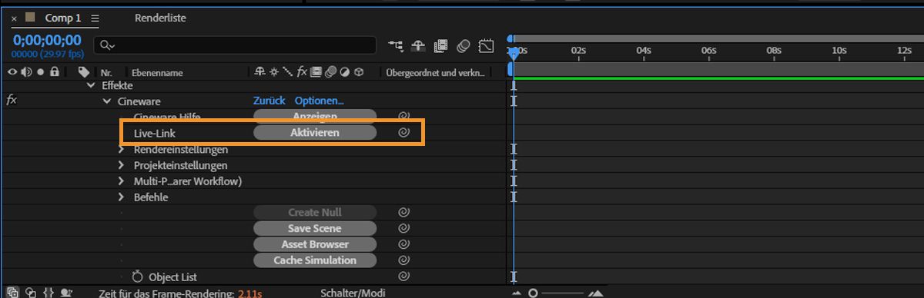
Task: Click the Schalter/Modi toggle
Action: pos(352,293)
